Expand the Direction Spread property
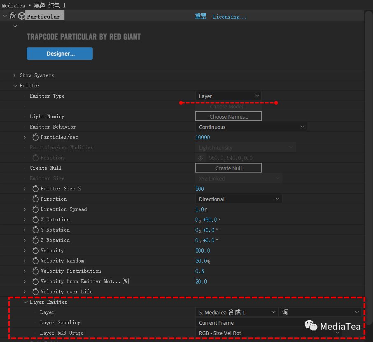Viewport: 373px width, 342px height. (x=25, y=209)
